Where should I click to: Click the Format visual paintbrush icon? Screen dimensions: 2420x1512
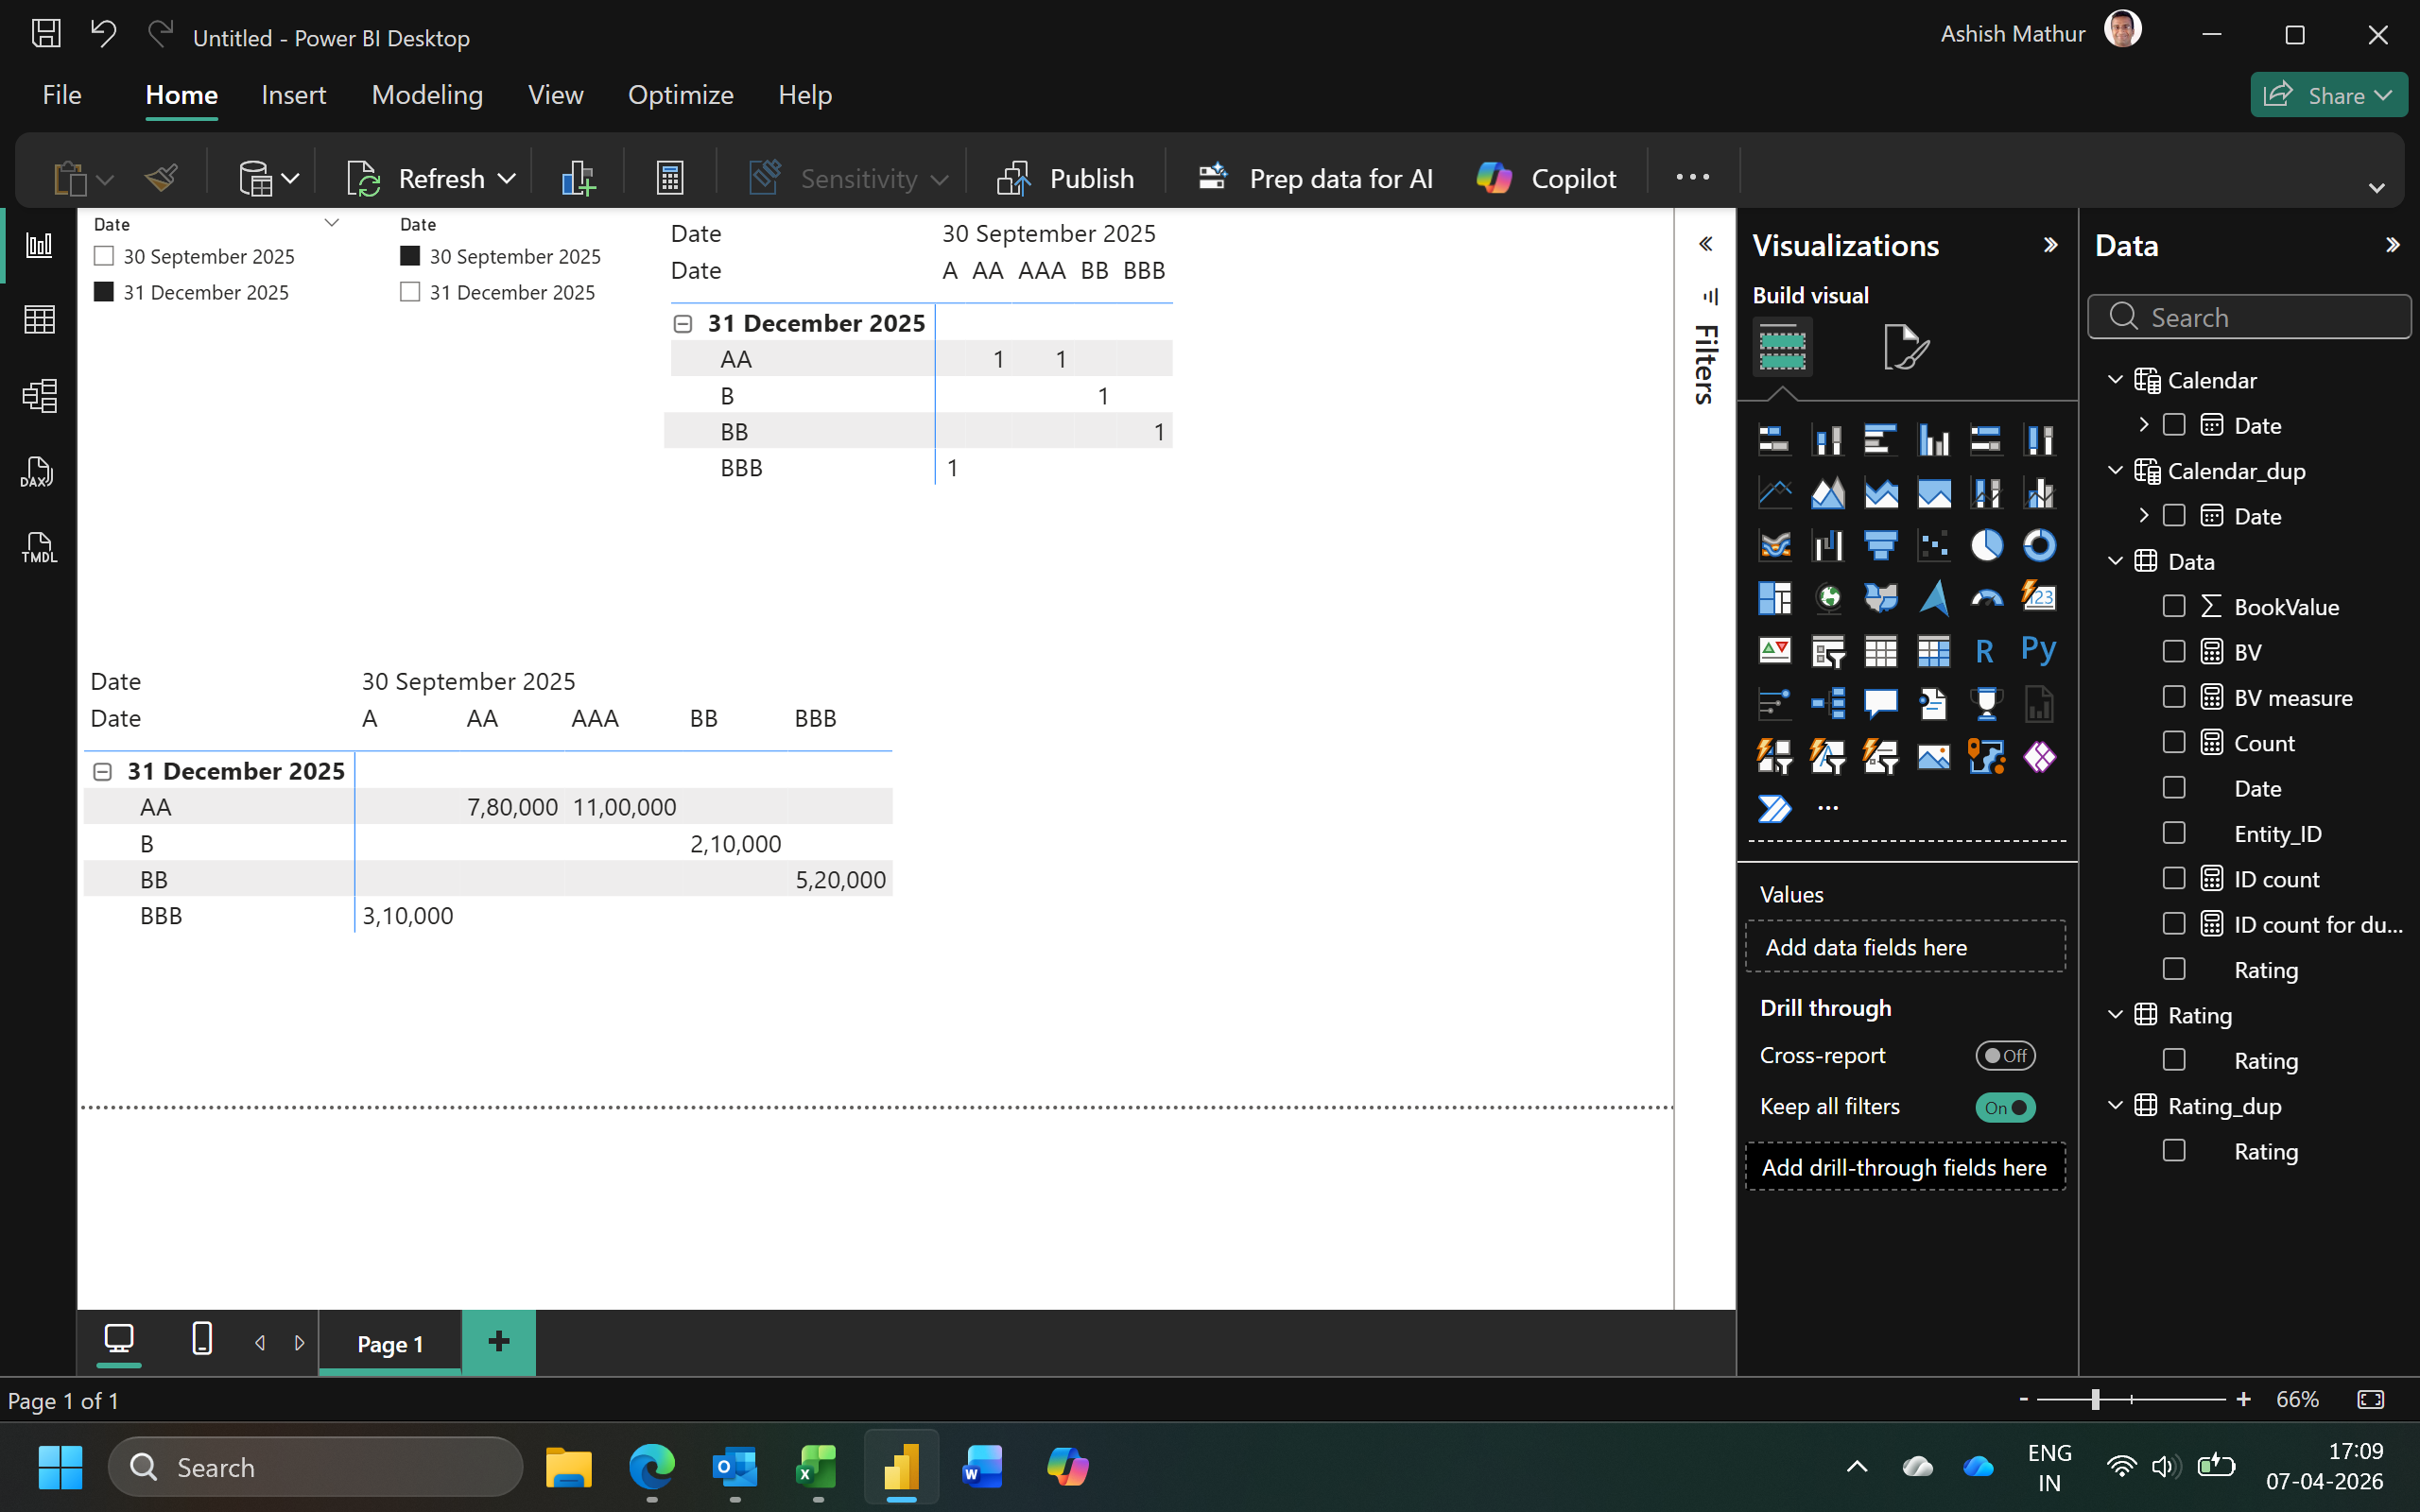tap(1906, 347)
